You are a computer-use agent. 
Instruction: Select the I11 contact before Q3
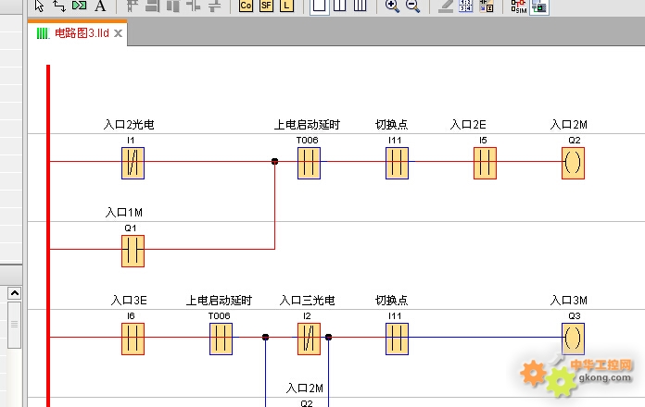pyautogui.click(x=397, y=339)
